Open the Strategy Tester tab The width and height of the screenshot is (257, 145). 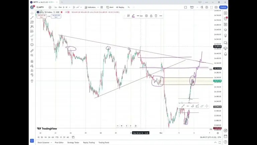click(73, 143)
